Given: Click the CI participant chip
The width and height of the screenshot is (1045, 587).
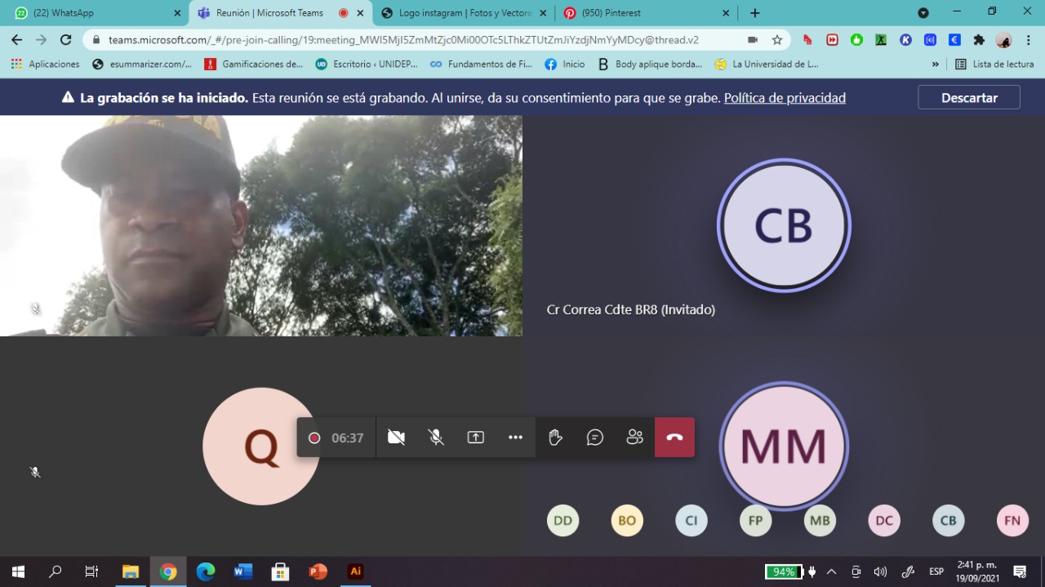Looking at the screenshot, I should coord(691,521).
